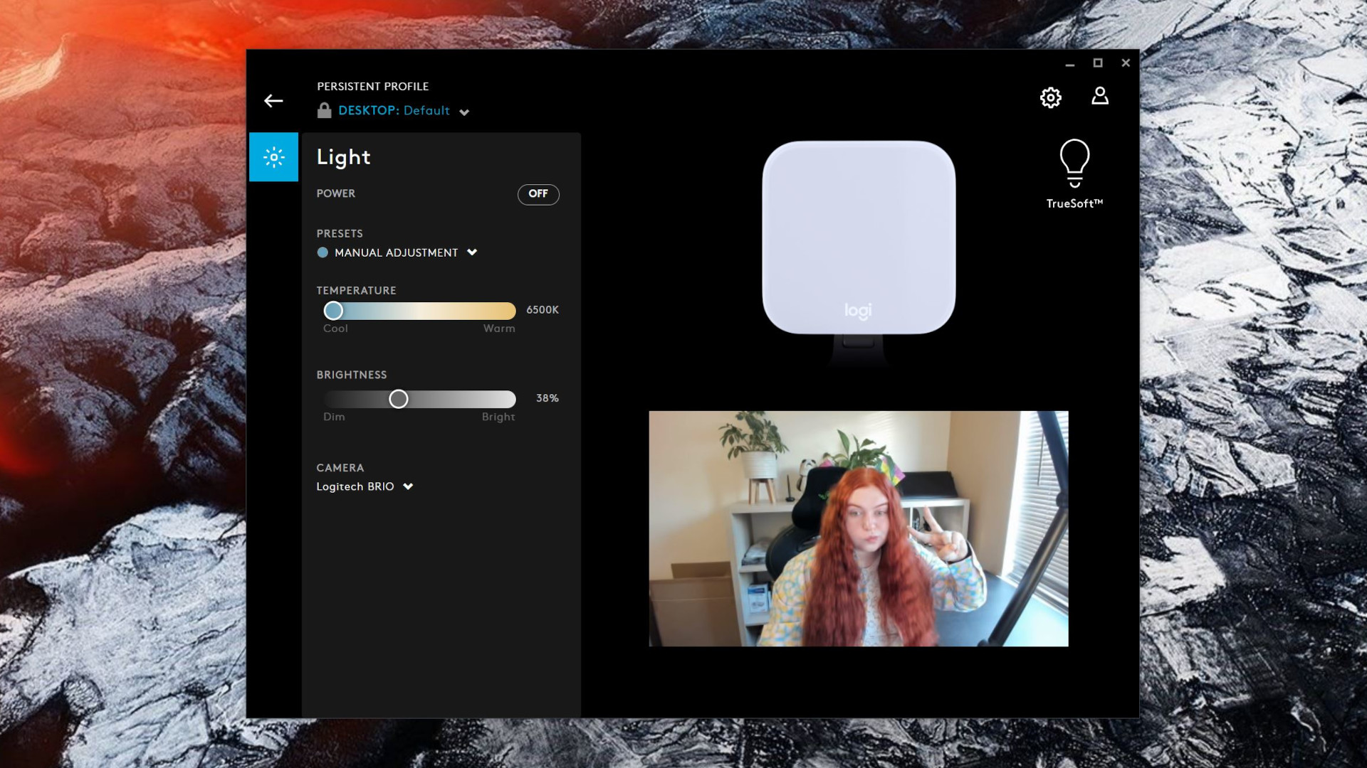The image size is (1367, 768).
Task: Click the lock icon beside Desktop
Action: [325, 110]
